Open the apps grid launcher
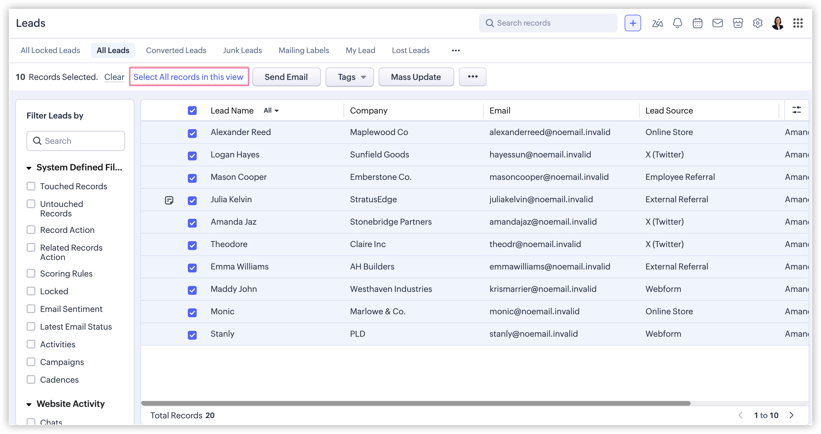Image resolution: width=821 pixels, height=434 pixels. [x=797, y=23]
